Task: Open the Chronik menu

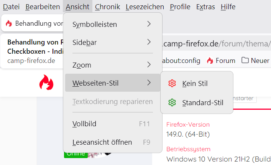Action: [x=107, y=7]
